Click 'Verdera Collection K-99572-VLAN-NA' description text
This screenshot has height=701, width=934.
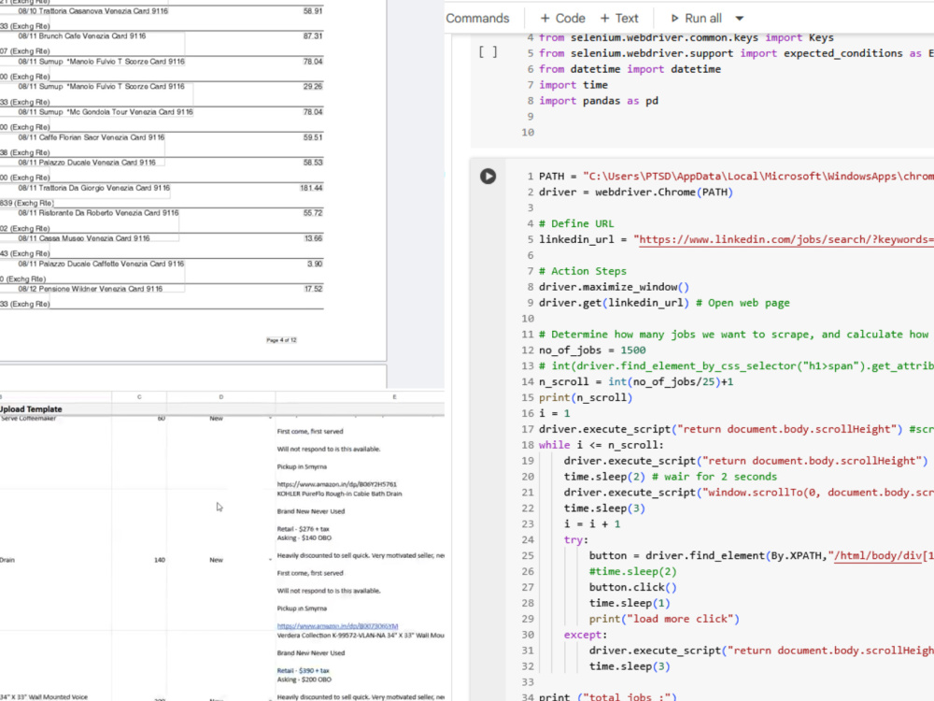click(361, 636)
